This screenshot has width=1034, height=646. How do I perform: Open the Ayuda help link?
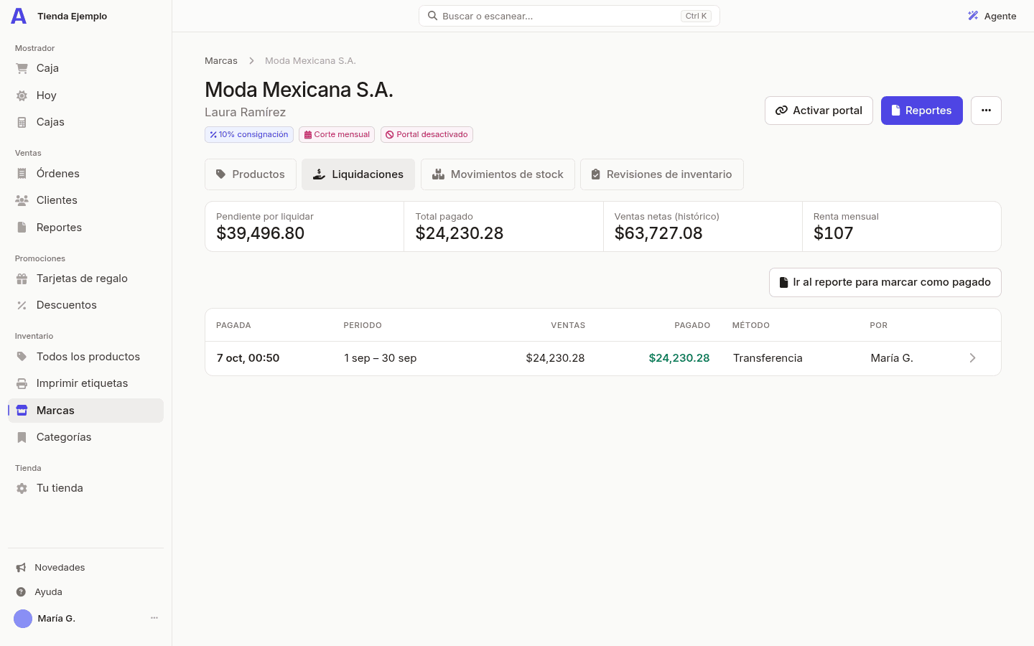pos(85,592)
